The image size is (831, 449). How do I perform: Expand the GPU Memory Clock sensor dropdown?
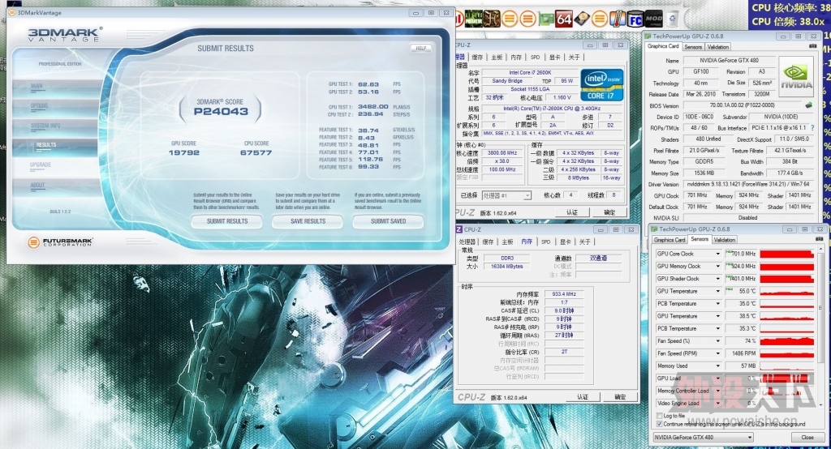718,267
